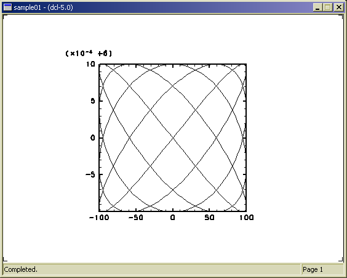Screen dimensions: 347x278
Task: Close the sample01 dcl window
Action: point(338,7)
